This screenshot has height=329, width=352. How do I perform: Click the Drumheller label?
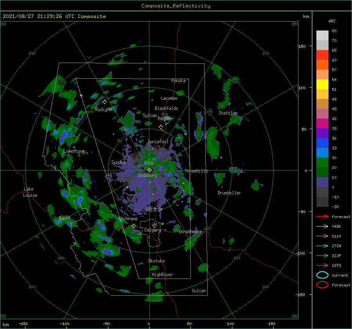pos(229,193)
